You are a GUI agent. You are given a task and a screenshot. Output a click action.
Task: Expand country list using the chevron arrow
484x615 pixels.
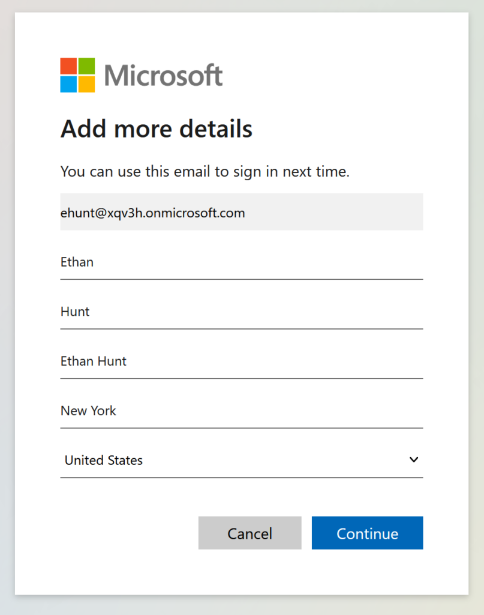point(413,459)
